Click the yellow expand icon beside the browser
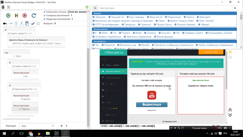The width and height of the screenshot is (243, 137). point(230,52)
